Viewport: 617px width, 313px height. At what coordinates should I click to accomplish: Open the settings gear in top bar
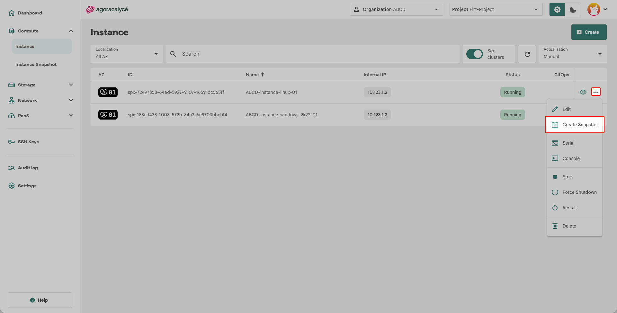point(557,9)
